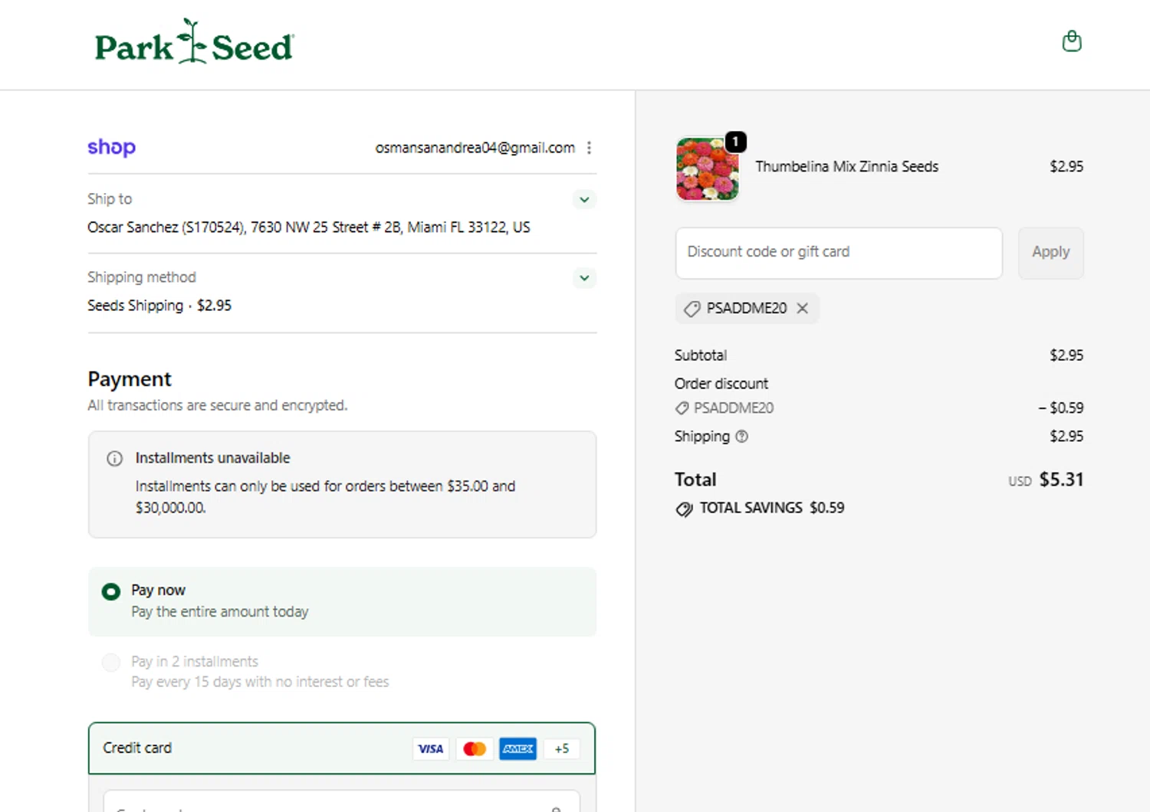The width and height of the screenshot is (1150, 812).
Task: Click the Installments unavailable info icon
Action: coord(114,459)
